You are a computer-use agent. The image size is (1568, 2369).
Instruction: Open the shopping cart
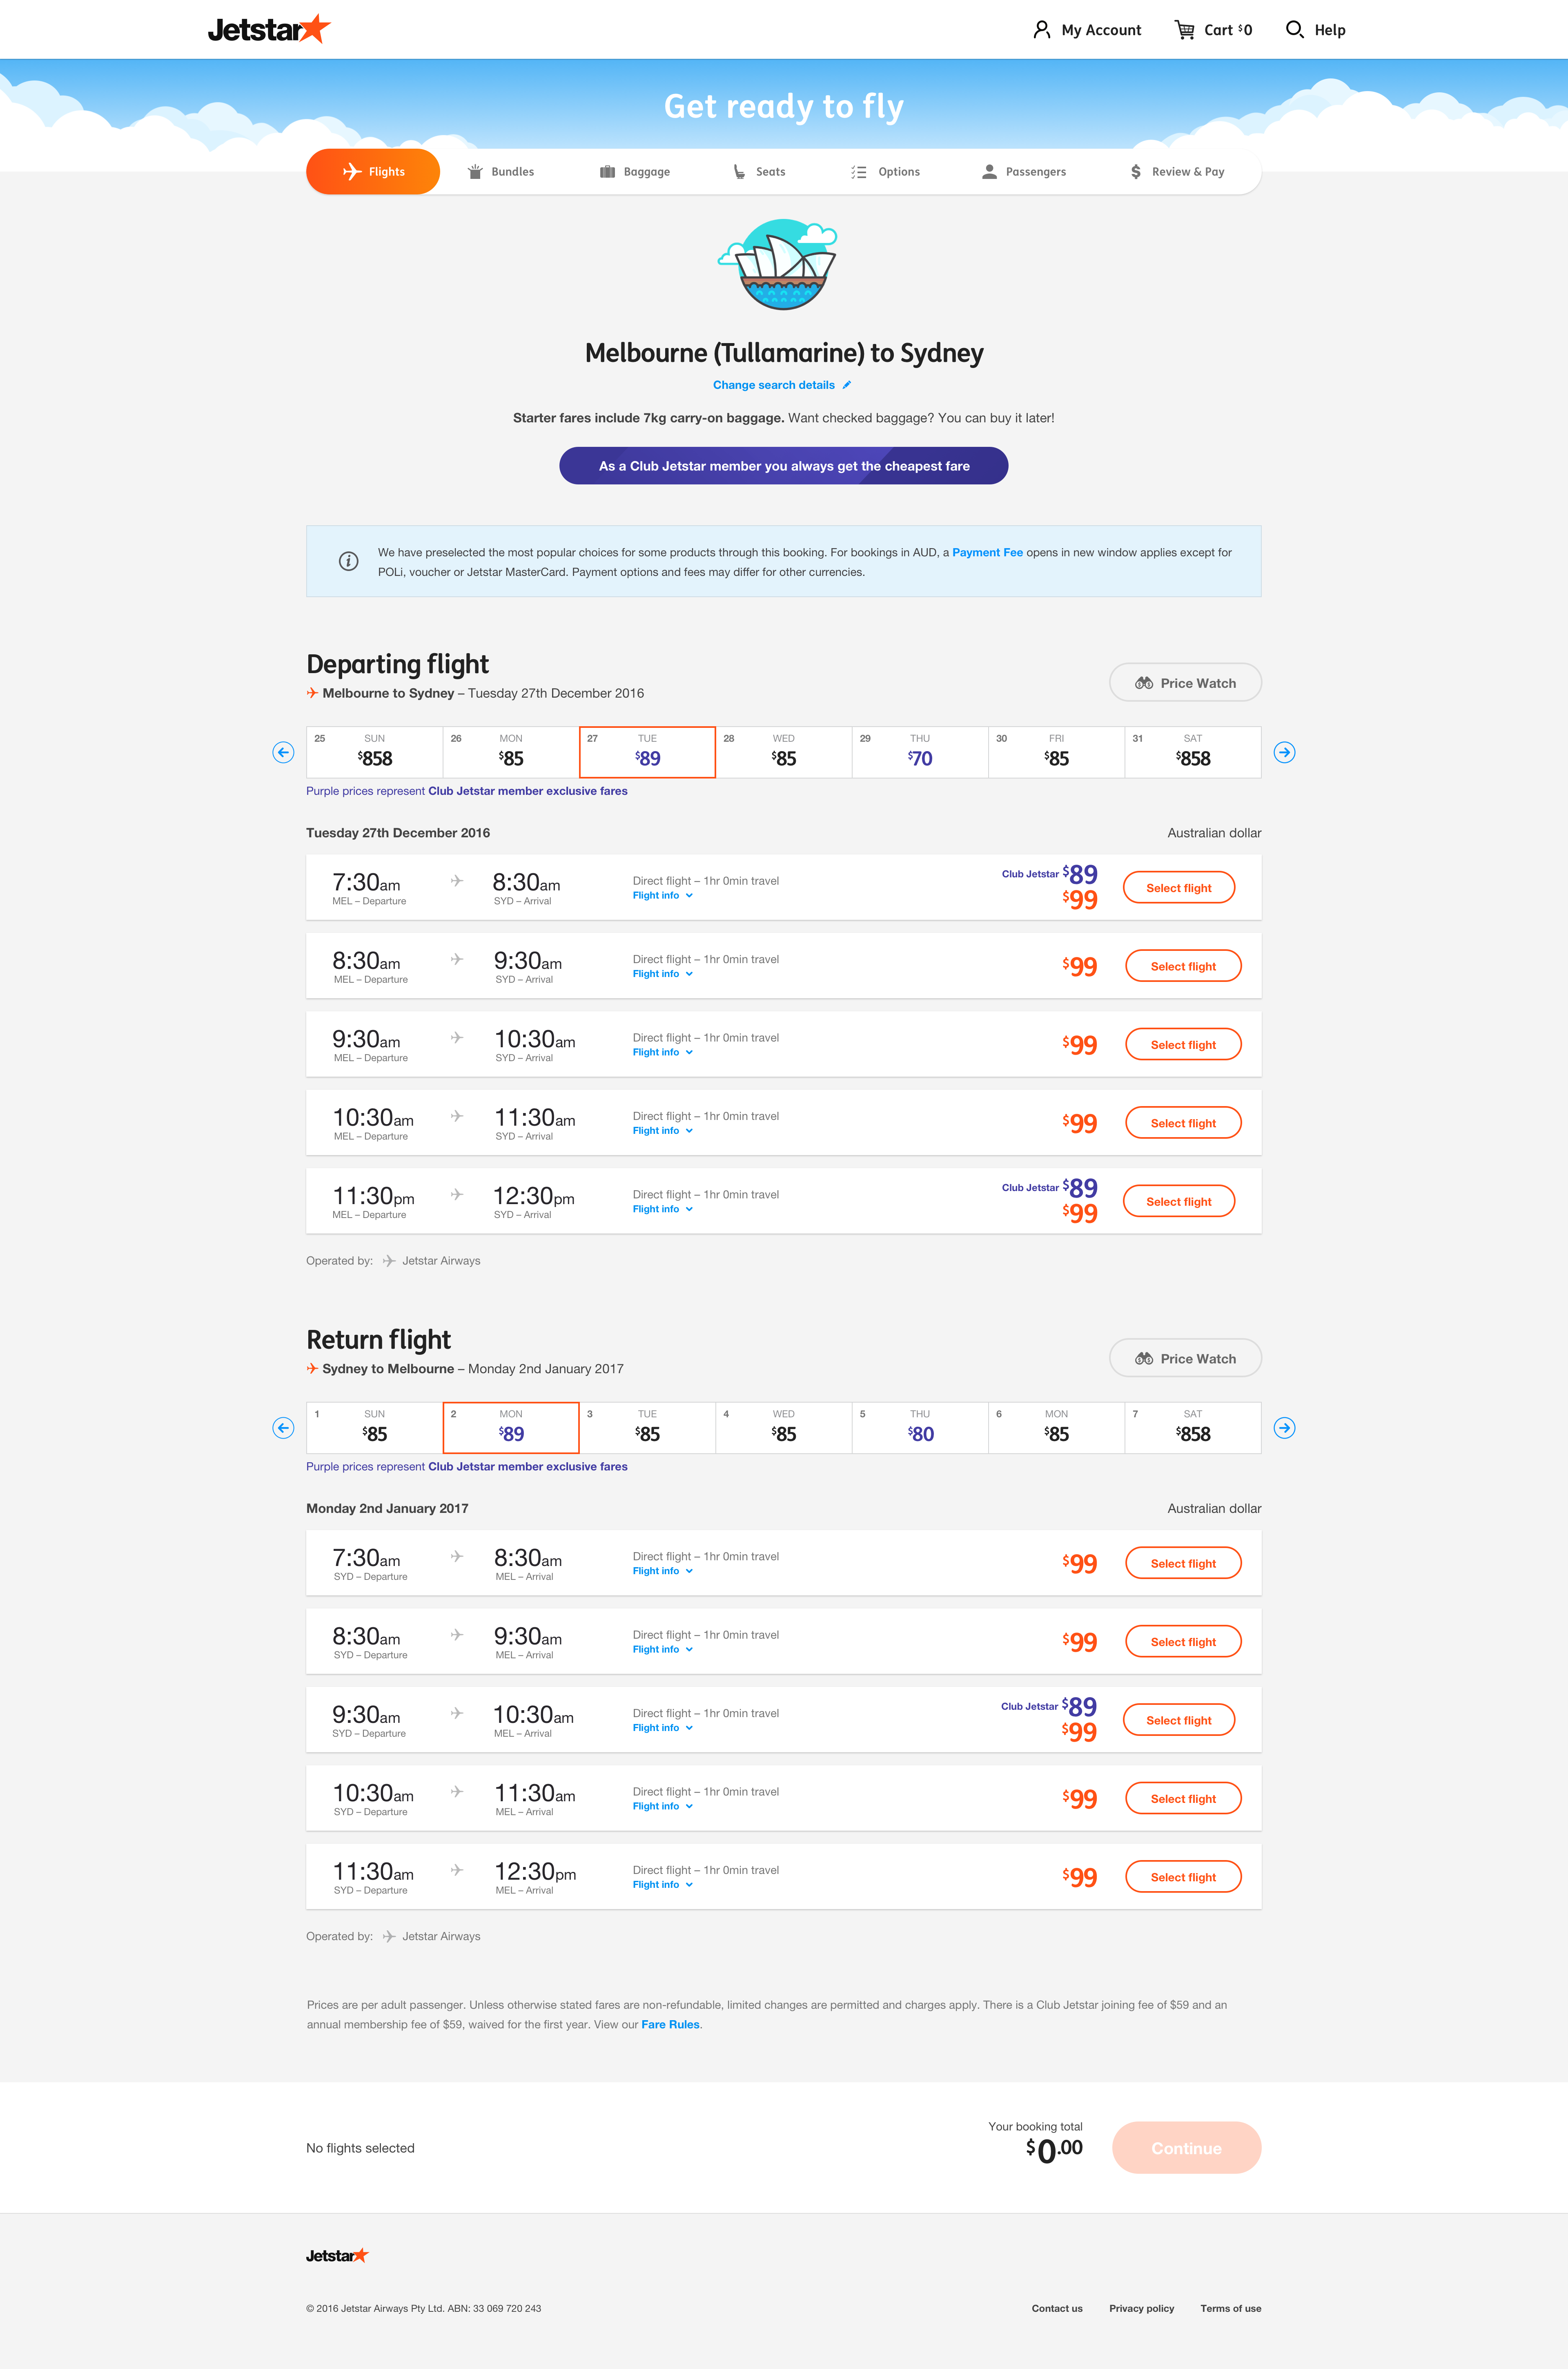coord(1213,30)
